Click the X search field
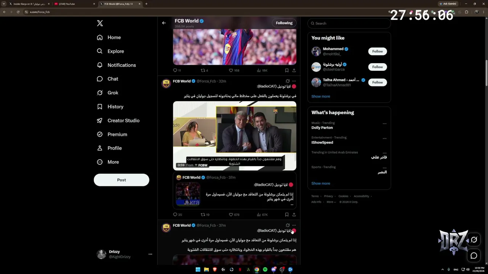Image resolution: width=488 pixels, height=274 pixels. [x=349, y=23]
